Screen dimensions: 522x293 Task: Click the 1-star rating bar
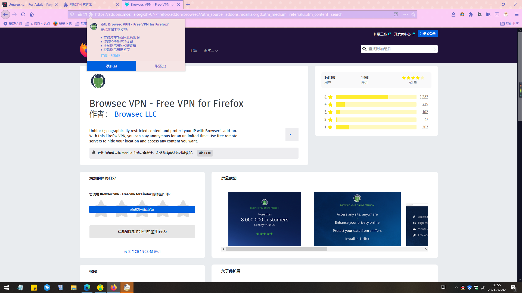coord(376,127)
